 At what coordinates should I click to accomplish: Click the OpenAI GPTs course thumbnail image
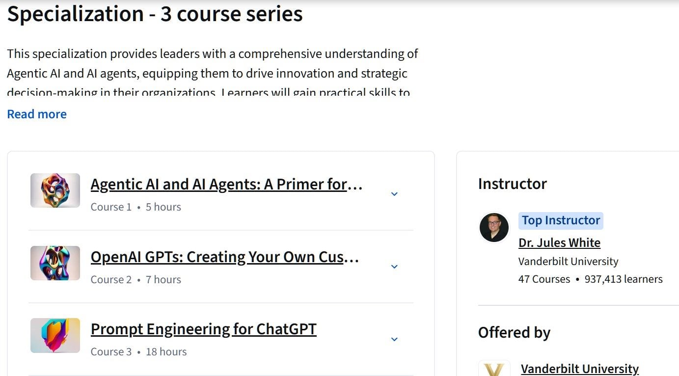55,263
